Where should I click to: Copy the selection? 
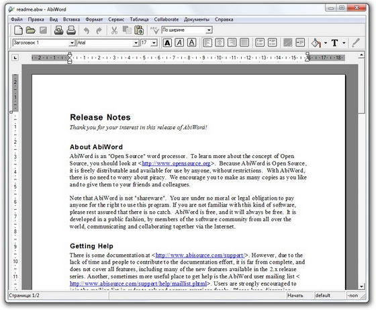(x=127, y=30)
